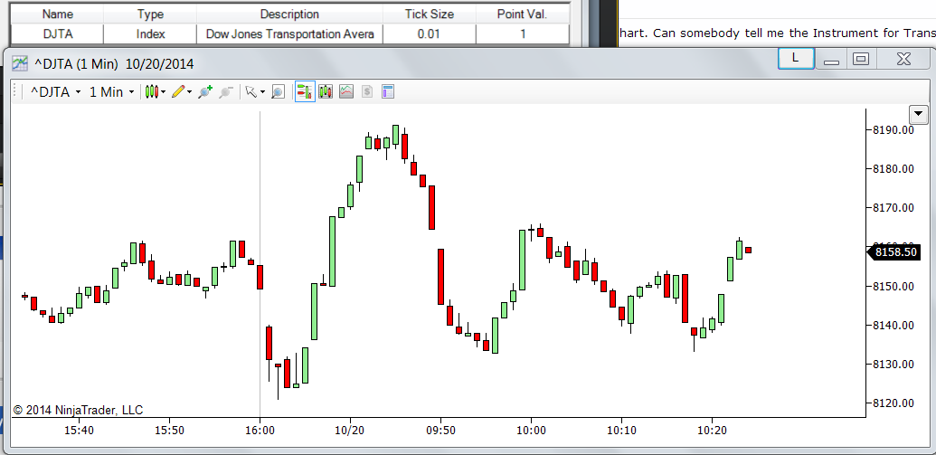The image size is (936, 455).
Task: Click the Type column header
Action: 150,14
